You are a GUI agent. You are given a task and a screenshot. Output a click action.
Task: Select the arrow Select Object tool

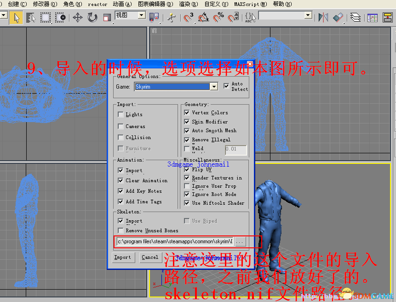pyautogui.click(x=17, y=17)
